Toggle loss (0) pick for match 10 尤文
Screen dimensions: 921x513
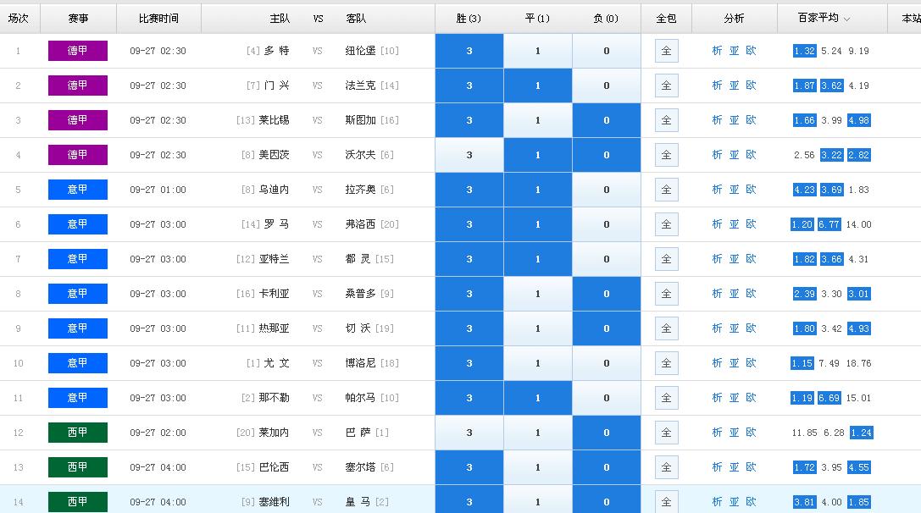pos(607,363)
